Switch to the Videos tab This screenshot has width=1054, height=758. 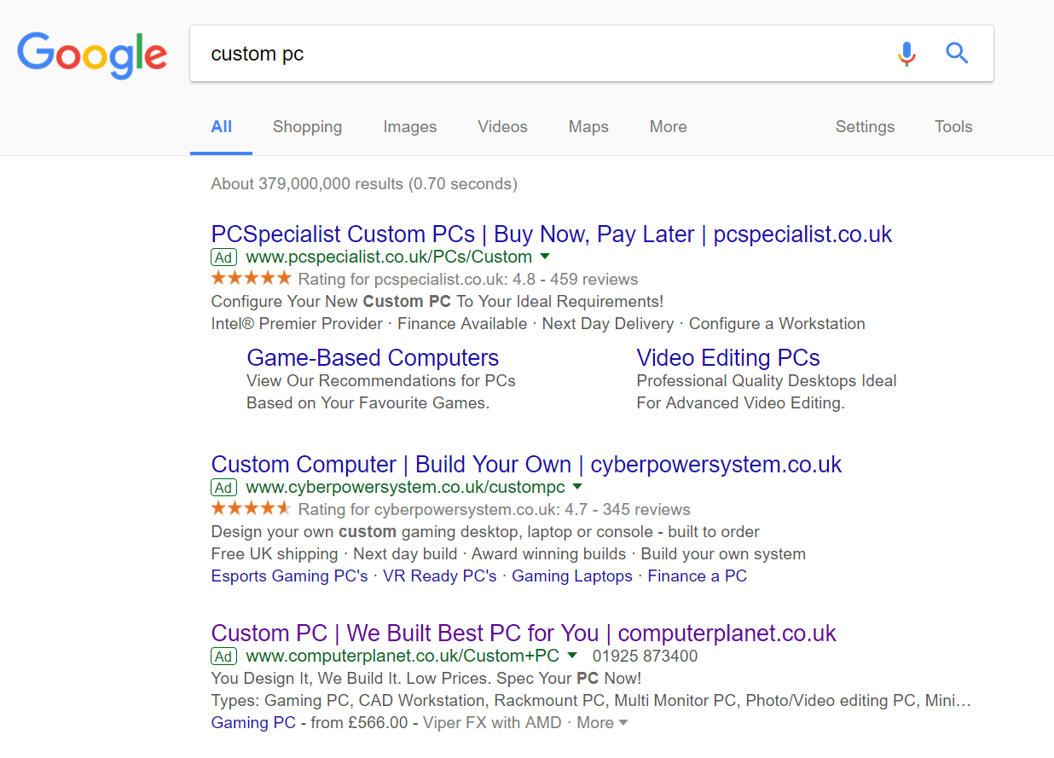(502, 126)
